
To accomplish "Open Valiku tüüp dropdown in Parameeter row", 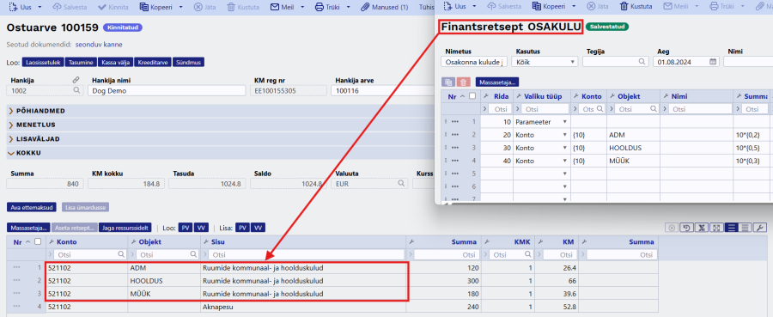I will (541, 121).
